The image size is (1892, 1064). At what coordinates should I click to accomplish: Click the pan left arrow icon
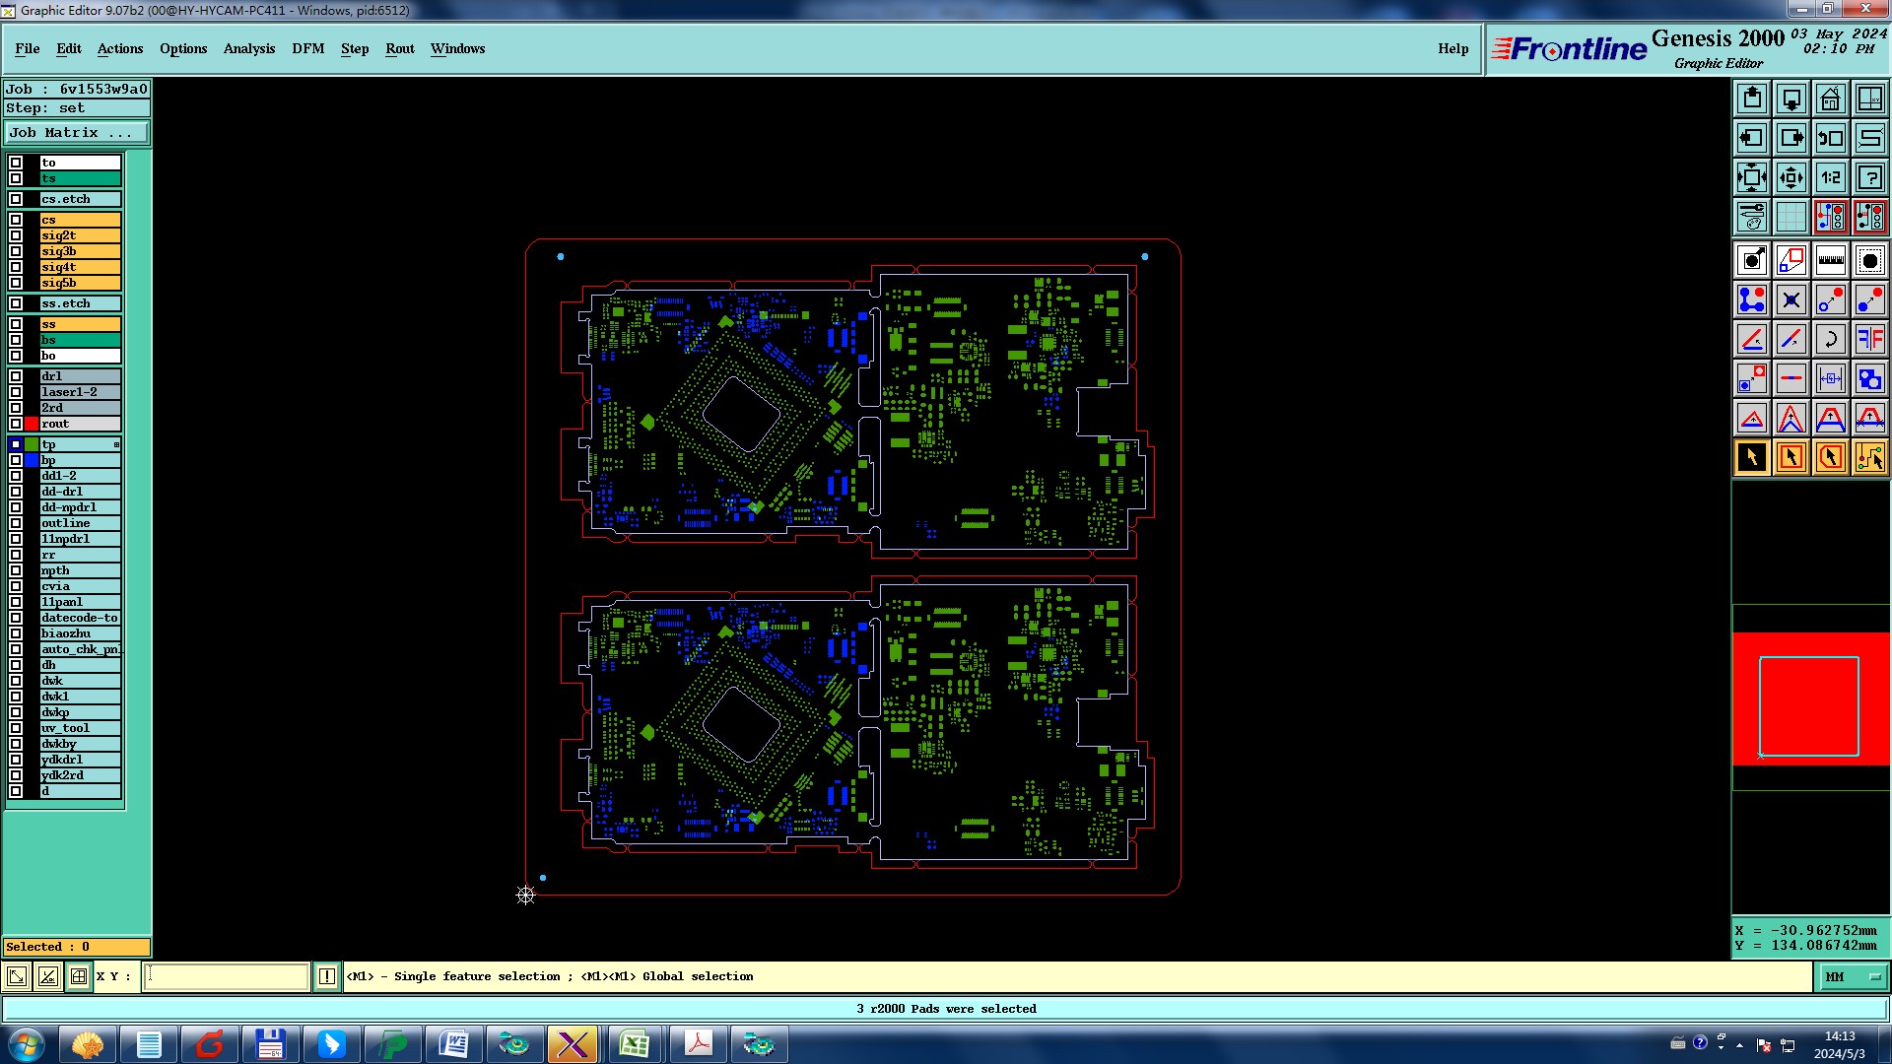(1751, 138)
